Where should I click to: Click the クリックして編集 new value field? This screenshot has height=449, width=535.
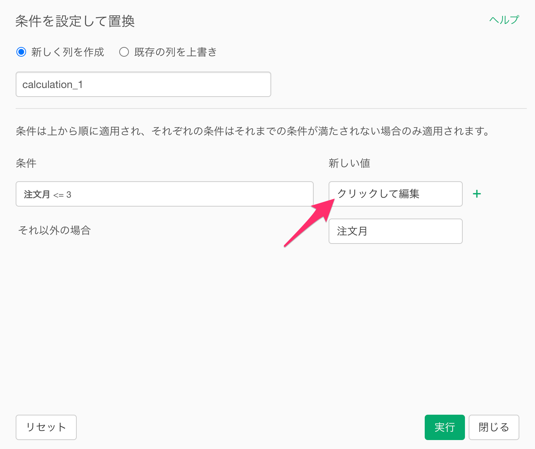(x=396, y=194)
